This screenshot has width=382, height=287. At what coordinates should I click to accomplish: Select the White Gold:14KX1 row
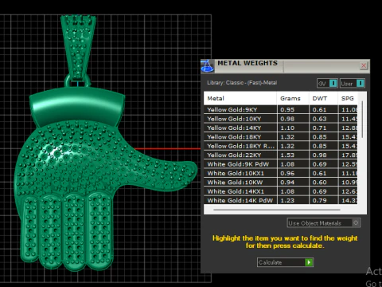(x=280, y=191)
